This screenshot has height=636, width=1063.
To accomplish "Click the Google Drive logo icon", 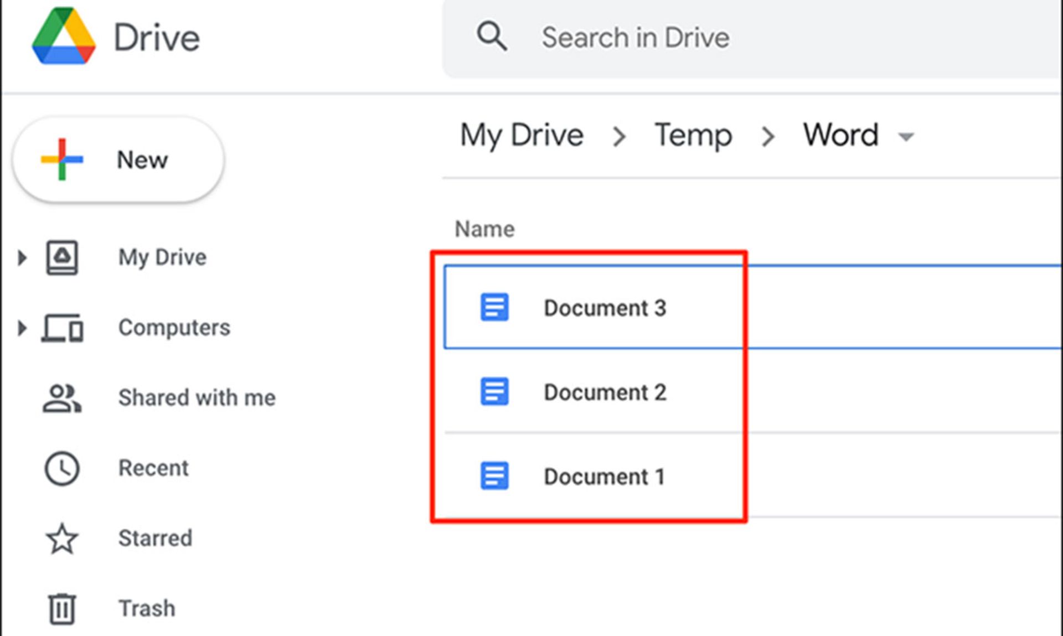I will tap(64, 37).
